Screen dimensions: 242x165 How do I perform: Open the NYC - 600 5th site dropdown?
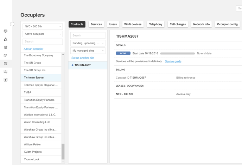pos(43,27)
